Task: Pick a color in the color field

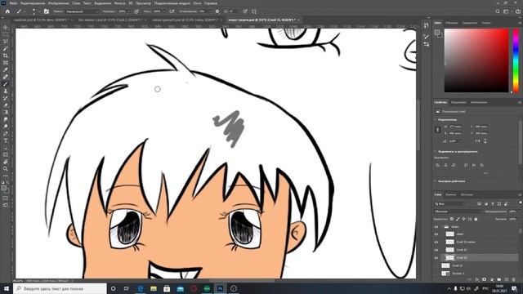Action: [x=476, y=60]
